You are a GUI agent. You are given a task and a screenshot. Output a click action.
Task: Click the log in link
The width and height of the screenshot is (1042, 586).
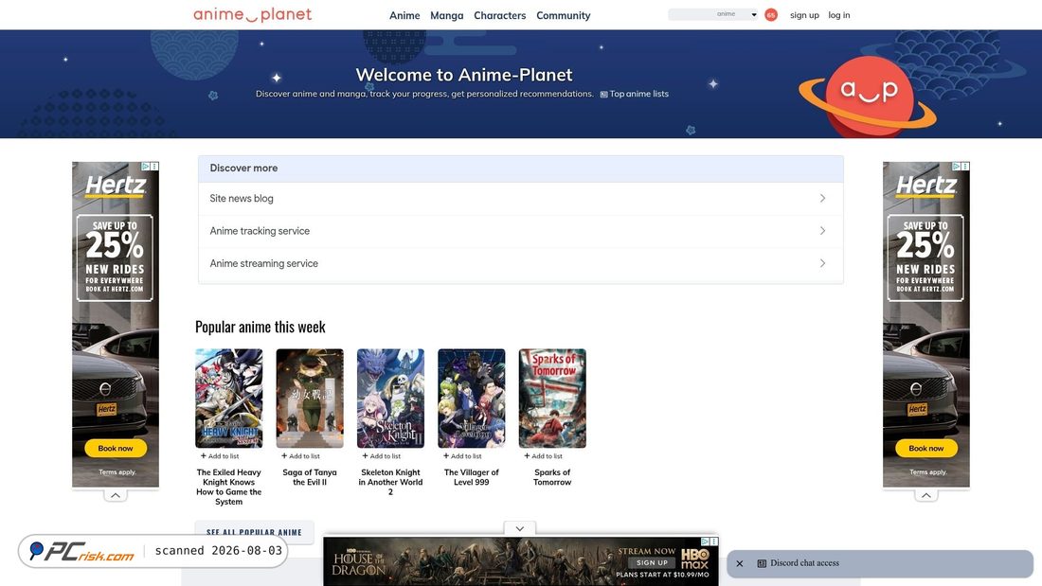click(838, 14)
